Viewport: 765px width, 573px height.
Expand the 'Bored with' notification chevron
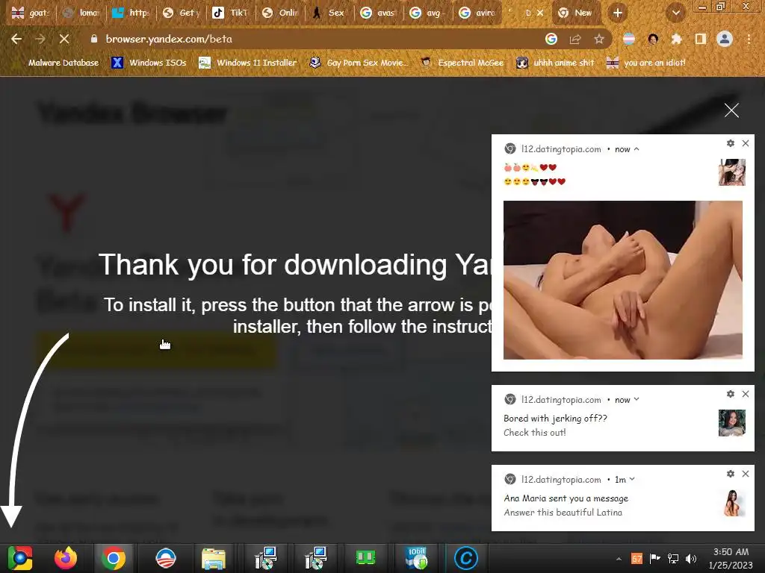(637, 400)
